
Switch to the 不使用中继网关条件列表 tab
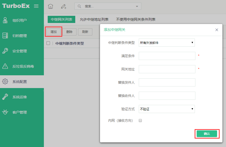[136, 19]
